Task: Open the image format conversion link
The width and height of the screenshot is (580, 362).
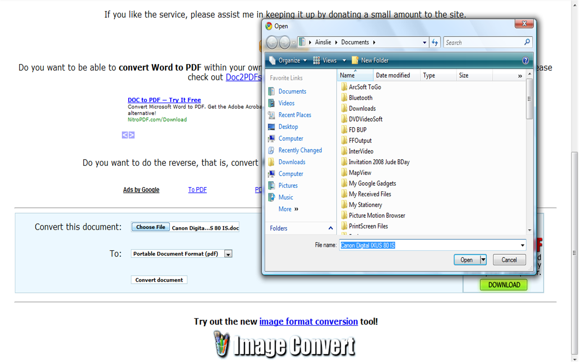Action: [x=308, y=321]
